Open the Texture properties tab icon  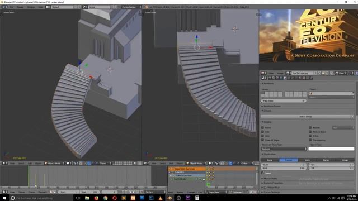303,78
